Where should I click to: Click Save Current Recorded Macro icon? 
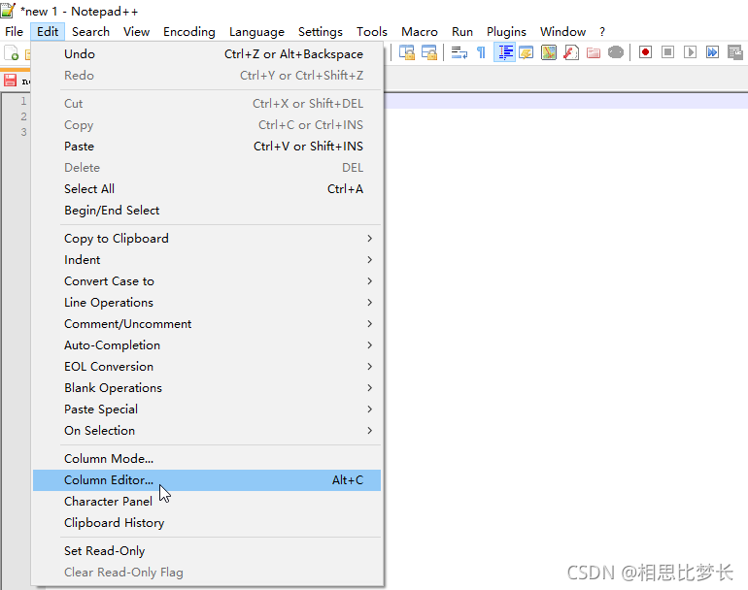click(x=735, y=52)
